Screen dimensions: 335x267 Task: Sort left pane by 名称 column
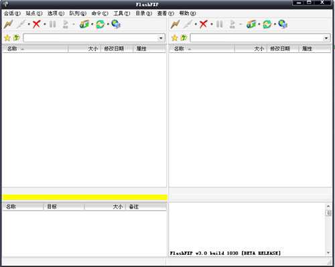(x=35, y=48)
